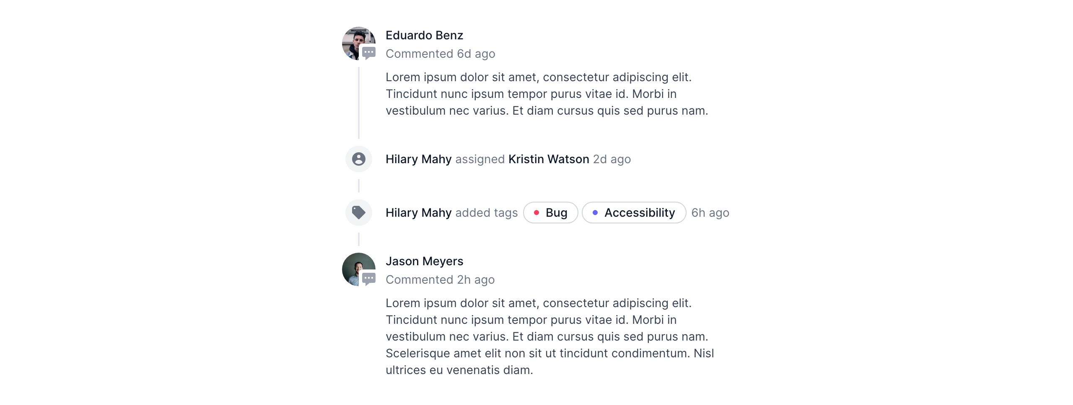Click the "Commented 6d ago" timestamp
The height and width of the screenshot is (405, 1073).
tap(440, 54)
